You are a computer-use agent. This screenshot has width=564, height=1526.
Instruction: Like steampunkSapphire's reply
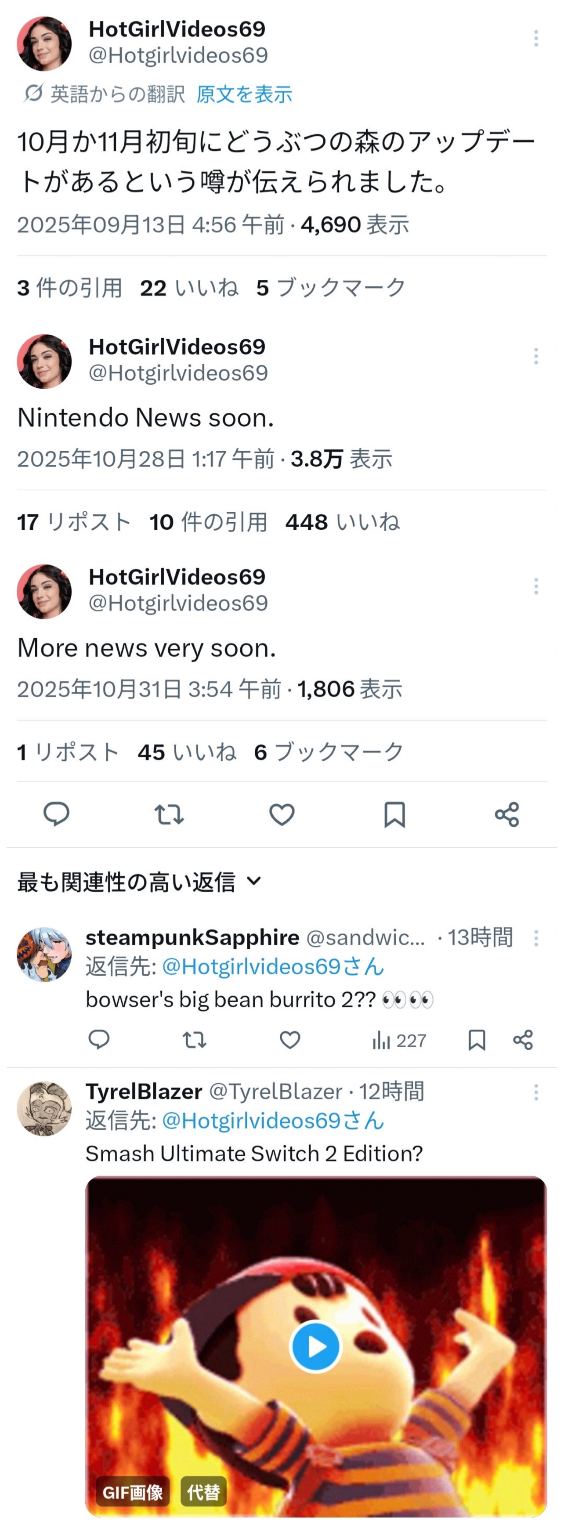(290, 1040)
